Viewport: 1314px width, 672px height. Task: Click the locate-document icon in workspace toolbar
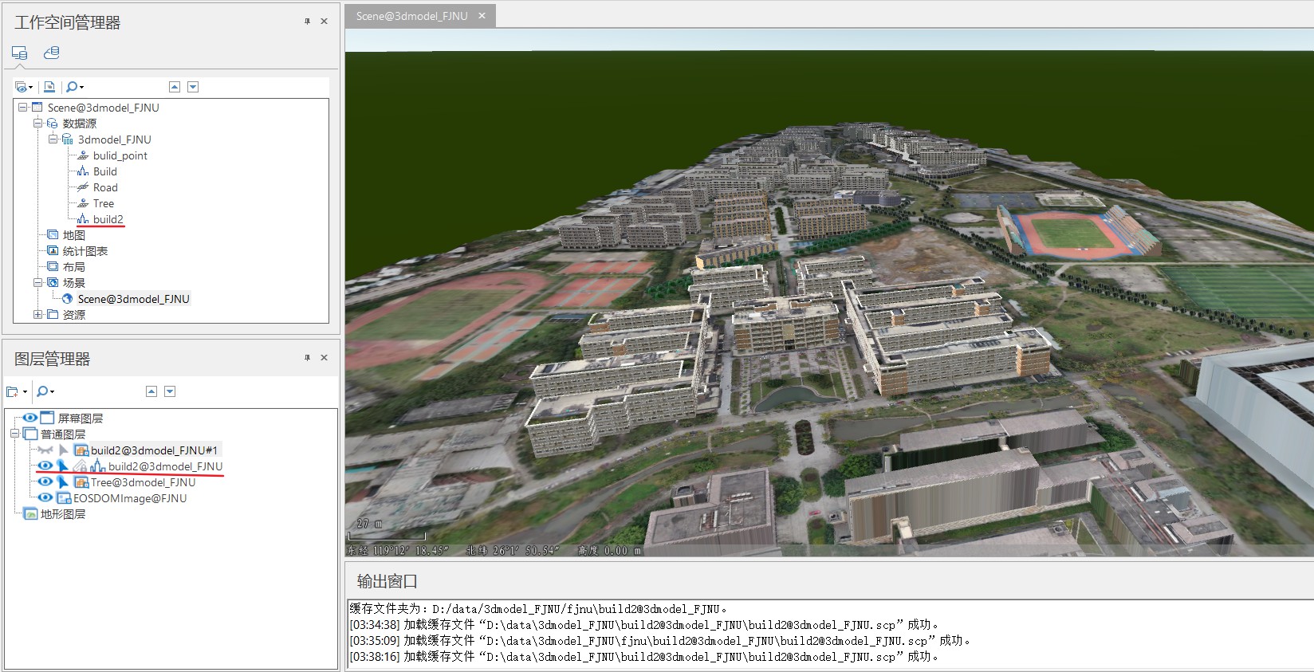(49, 87)
